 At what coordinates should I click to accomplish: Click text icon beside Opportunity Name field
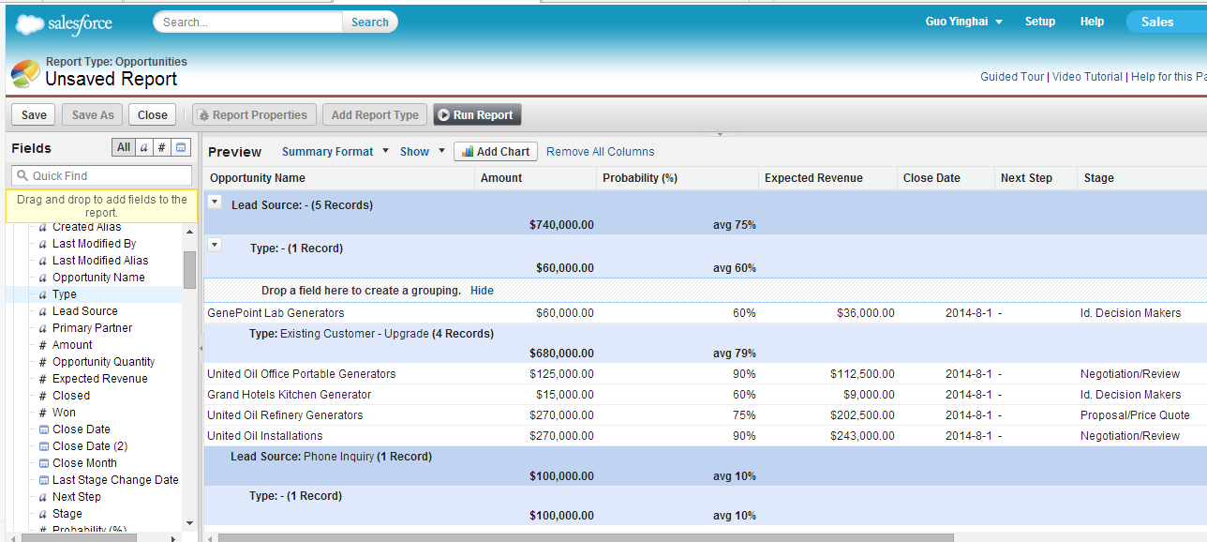click(43, 278)
